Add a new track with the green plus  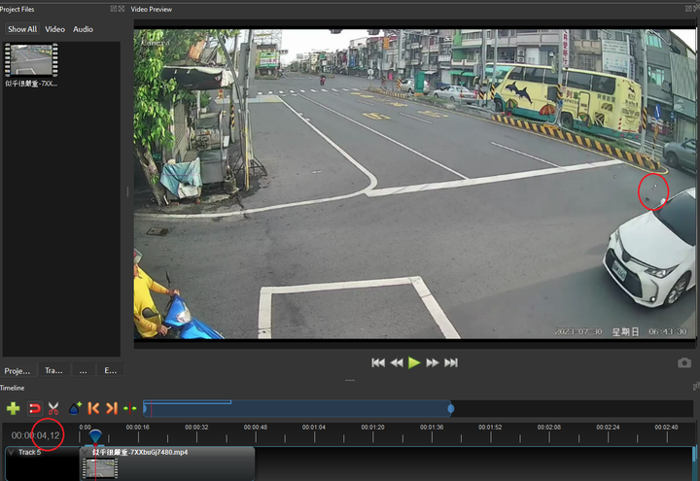(x=13, y=408)
